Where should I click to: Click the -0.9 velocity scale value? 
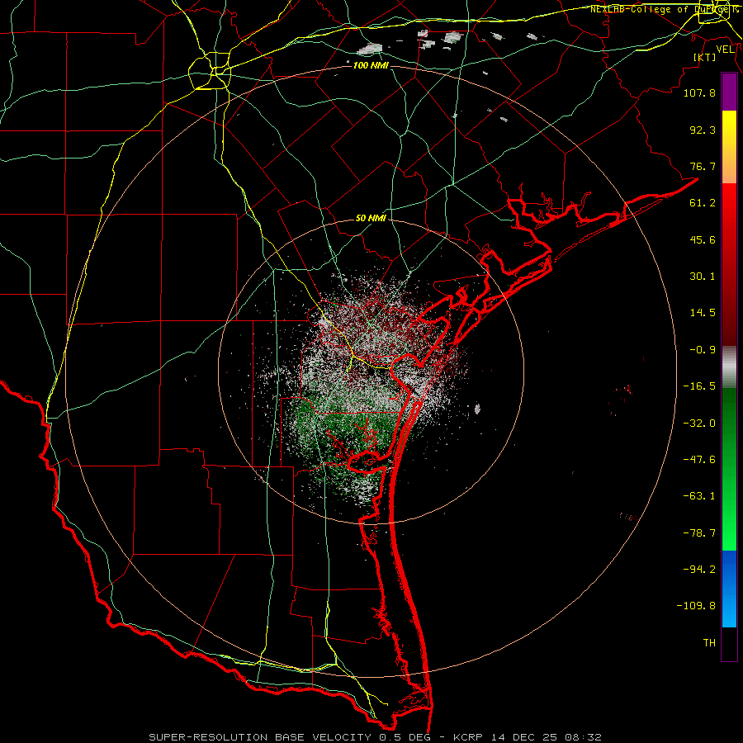[x=703, y=350]
